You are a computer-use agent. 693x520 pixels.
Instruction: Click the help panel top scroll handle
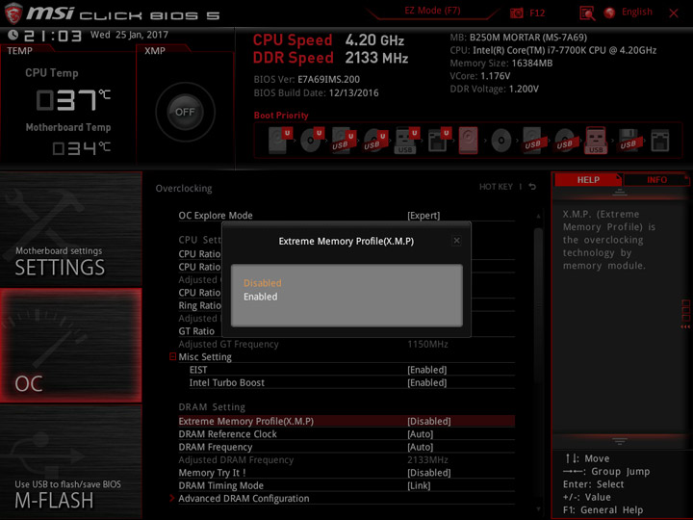[620, 193]
